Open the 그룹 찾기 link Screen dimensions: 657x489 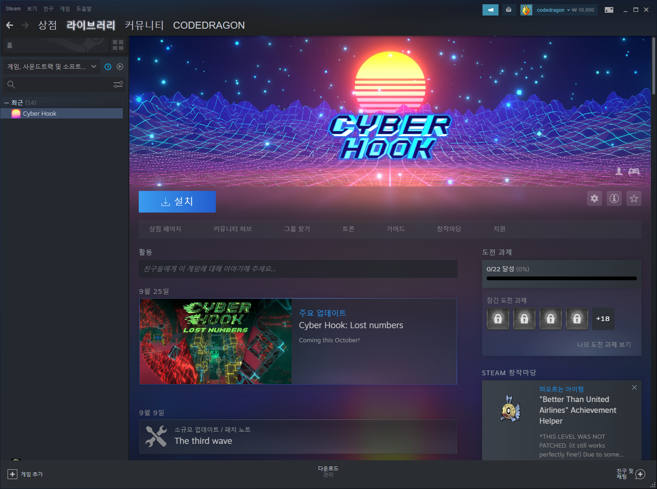297,229
